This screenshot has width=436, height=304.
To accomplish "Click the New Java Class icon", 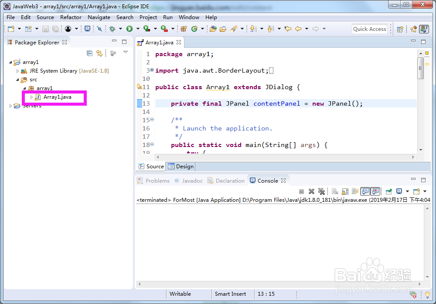I will click(x=194, y=29).
